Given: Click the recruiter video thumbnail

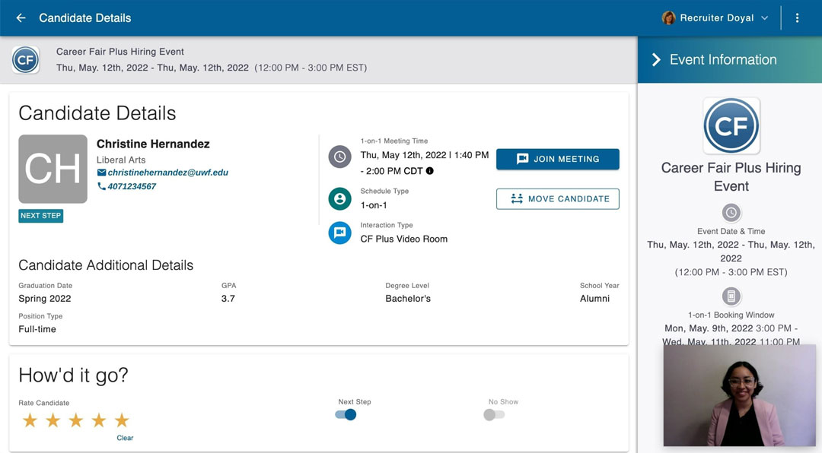Looking at the screenshot, I should tap(739, 395).
